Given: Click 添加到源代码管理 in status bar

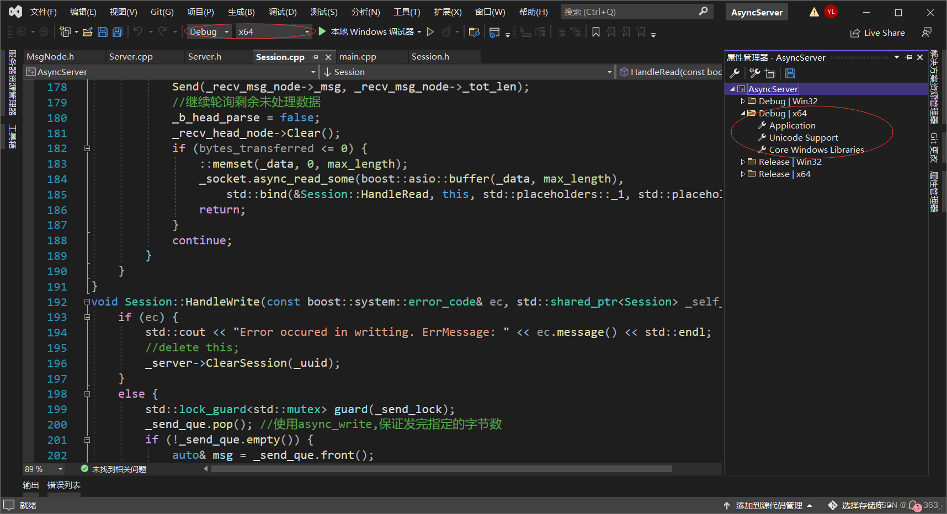Looking at the screenshot, I should 768,505.
